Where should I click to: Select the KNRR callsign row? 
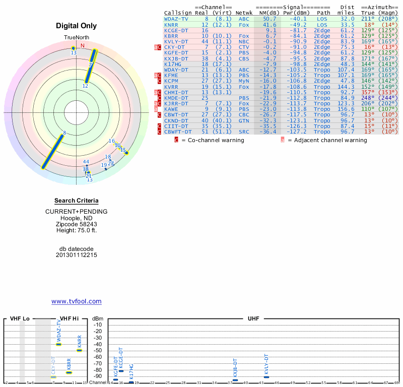coord(171,24)
